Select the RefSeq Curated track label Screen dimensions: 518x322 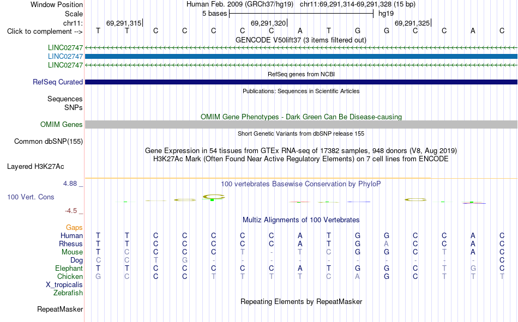[x=57, y=82]
